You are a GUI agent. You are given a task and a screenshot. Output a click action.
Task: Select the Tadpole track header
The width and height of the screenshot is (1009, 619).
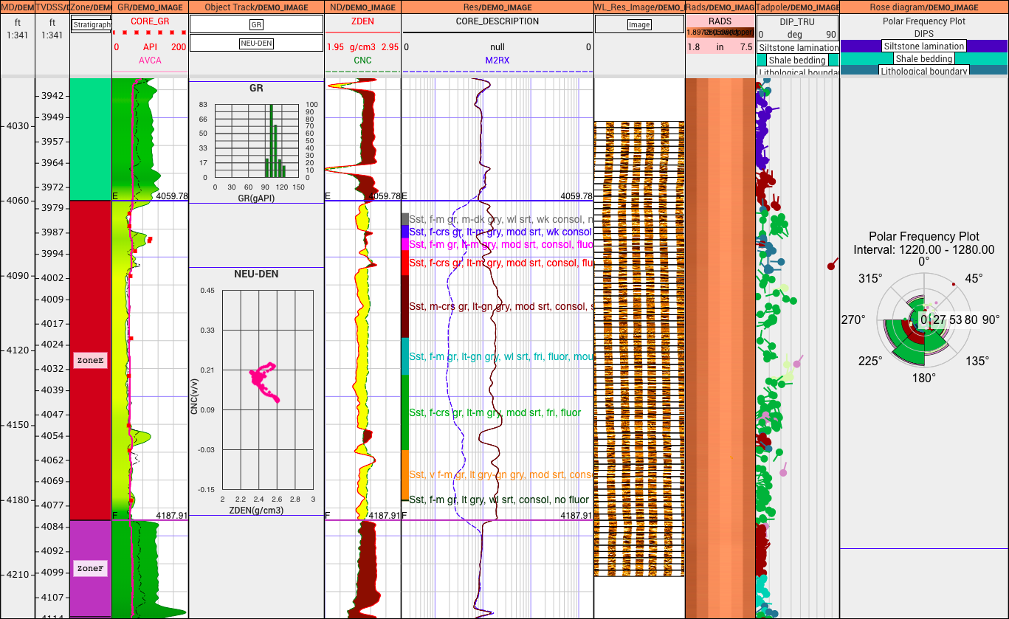[798, 7]
